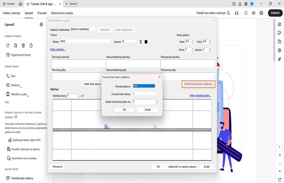This screenshot has height=183, width=284.
Task: Click OK in Formát čísel strán dialog
Action: pos(124,110)
